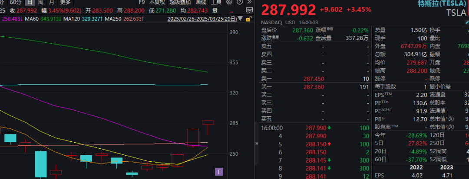Viewport: 469px width, 179px height.
Task: Click the large 287.992 last price
Action: click(x=288, y=10)
